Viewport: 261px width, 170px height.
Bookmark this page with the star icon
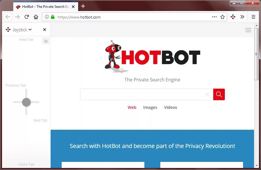(223, 17)
